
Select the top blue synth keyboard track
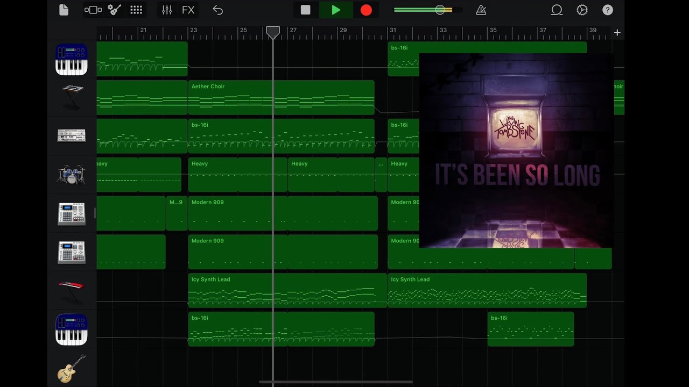[72, 59]
